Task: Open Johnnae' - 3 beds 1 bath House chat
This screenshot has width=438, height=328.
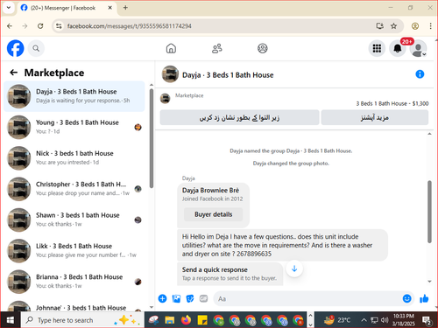Action: 74,305
